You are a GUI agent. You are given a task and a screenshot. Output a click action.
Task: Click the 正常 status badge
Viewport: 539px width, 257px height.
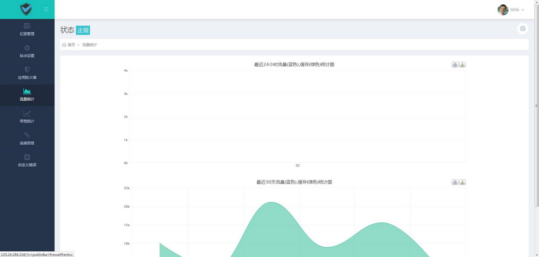[83, 30]
